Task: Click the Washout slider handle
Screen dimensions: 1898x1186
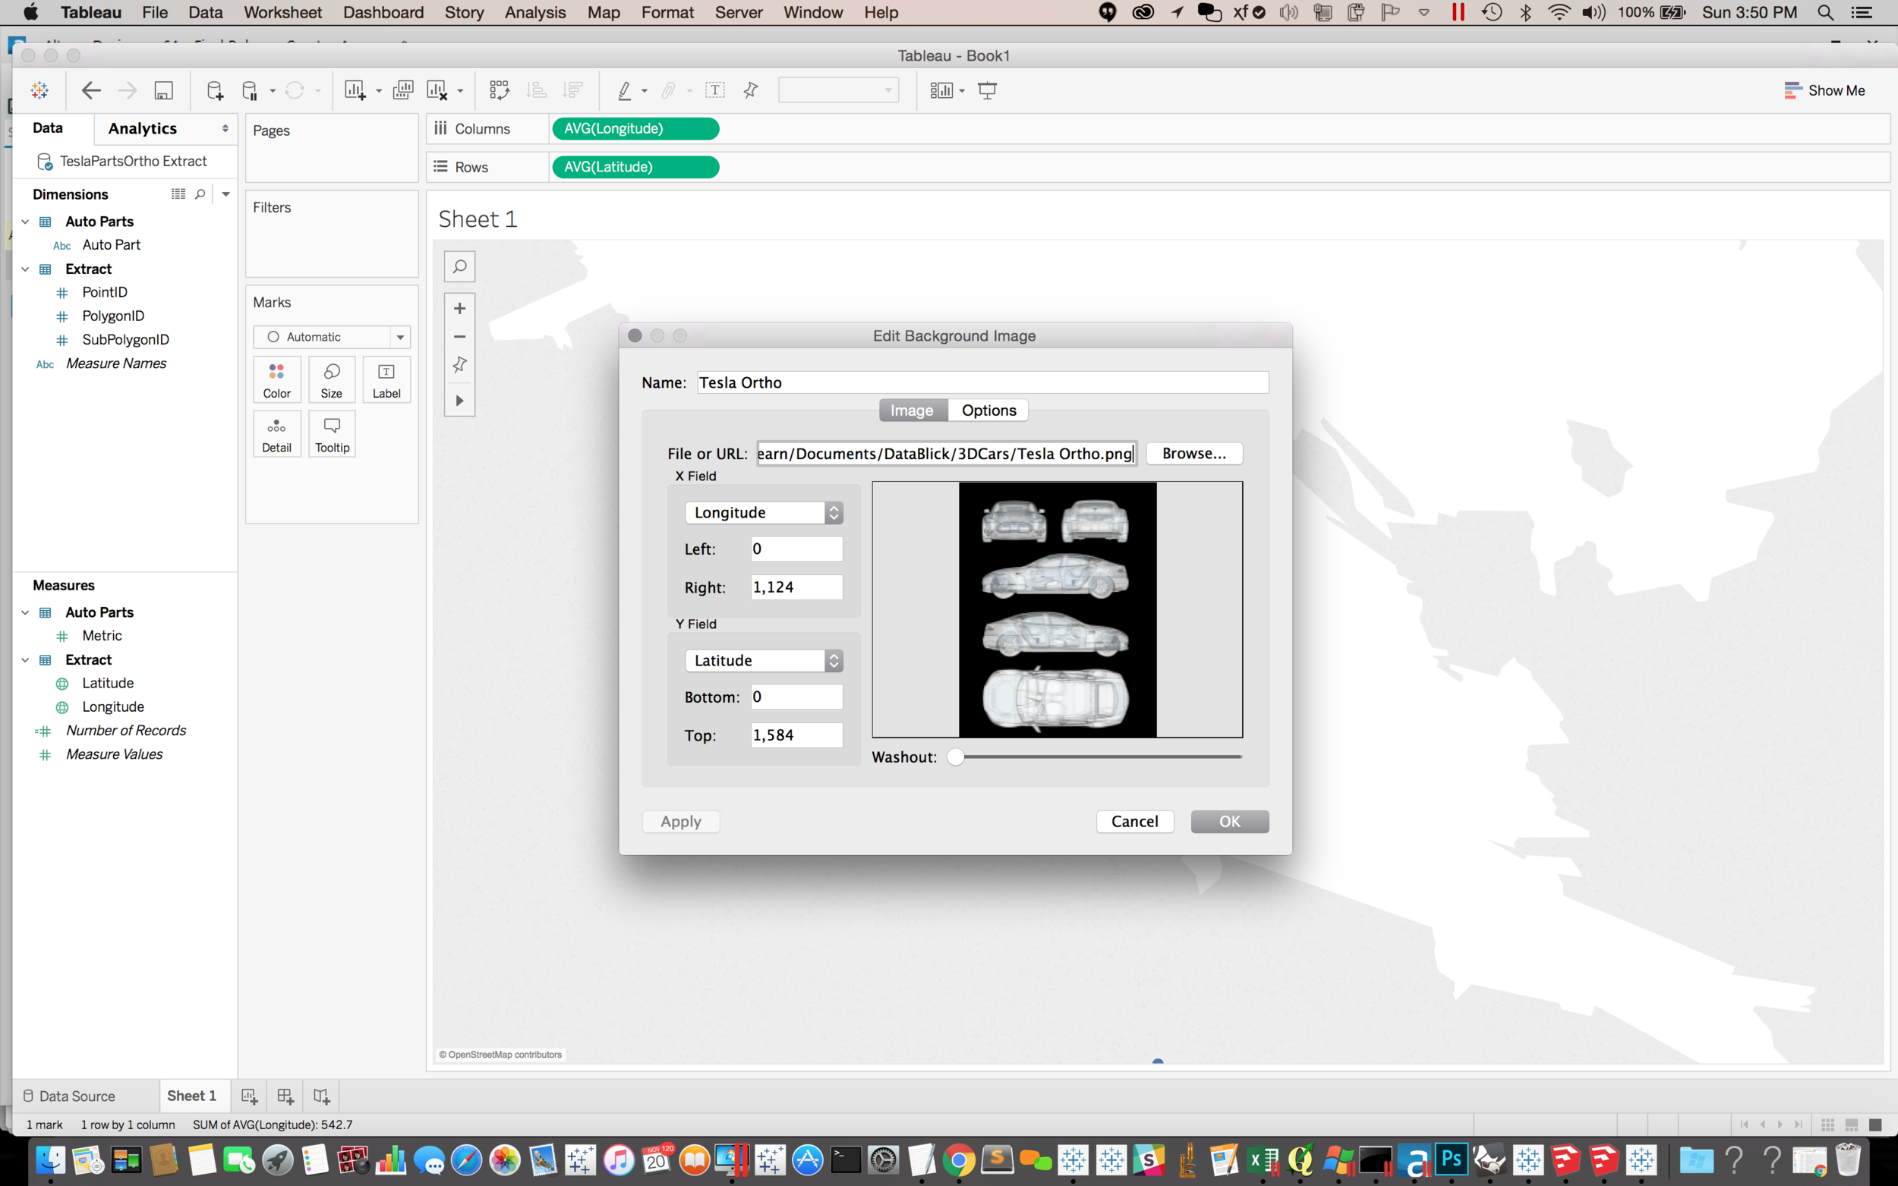Action: pos(956,757)
